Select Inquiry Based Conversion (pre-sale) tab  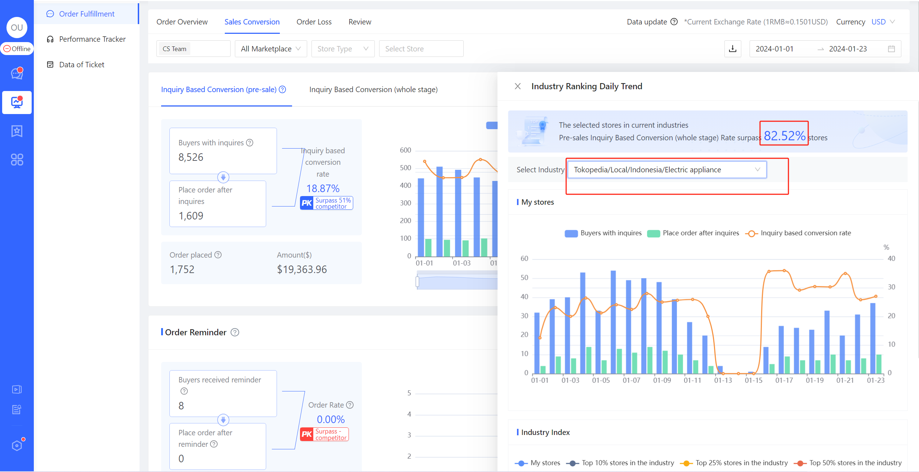(x=219, y=90)
